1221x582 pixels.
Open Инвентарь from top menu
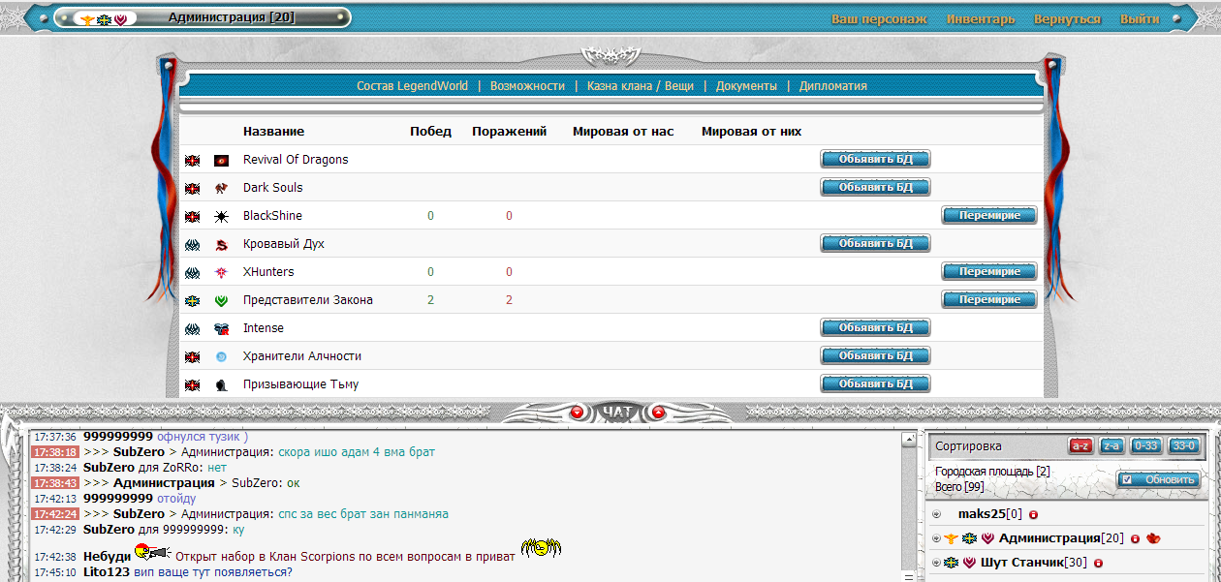pyautogui.click(x=981, y=19)
